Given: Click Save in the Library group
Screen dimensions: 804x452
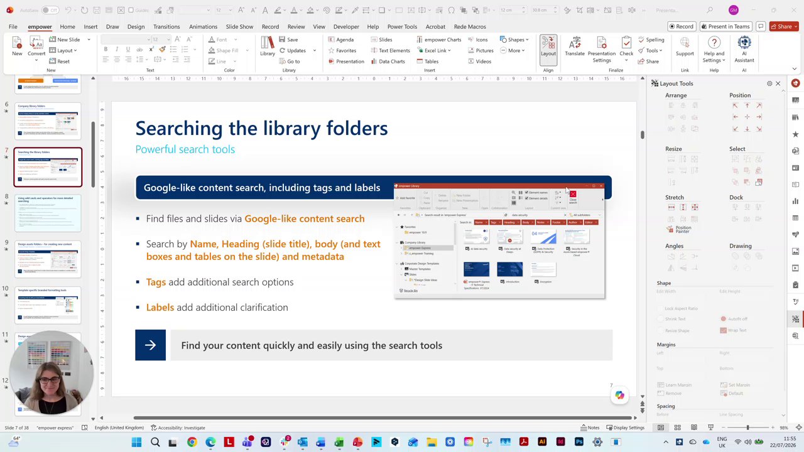Looking at the screenshot, I should tap(288, 40).
